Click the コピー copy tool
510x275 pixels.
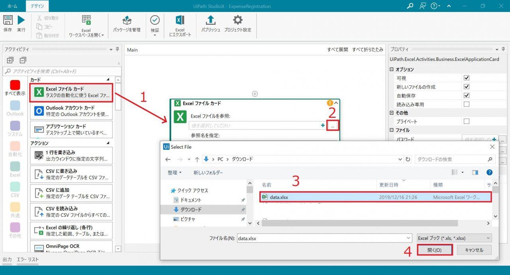click(x=45, y=27)
